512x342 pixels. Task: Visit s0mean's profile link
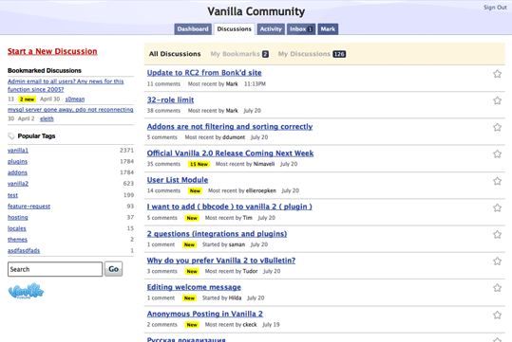click(75, 99)
